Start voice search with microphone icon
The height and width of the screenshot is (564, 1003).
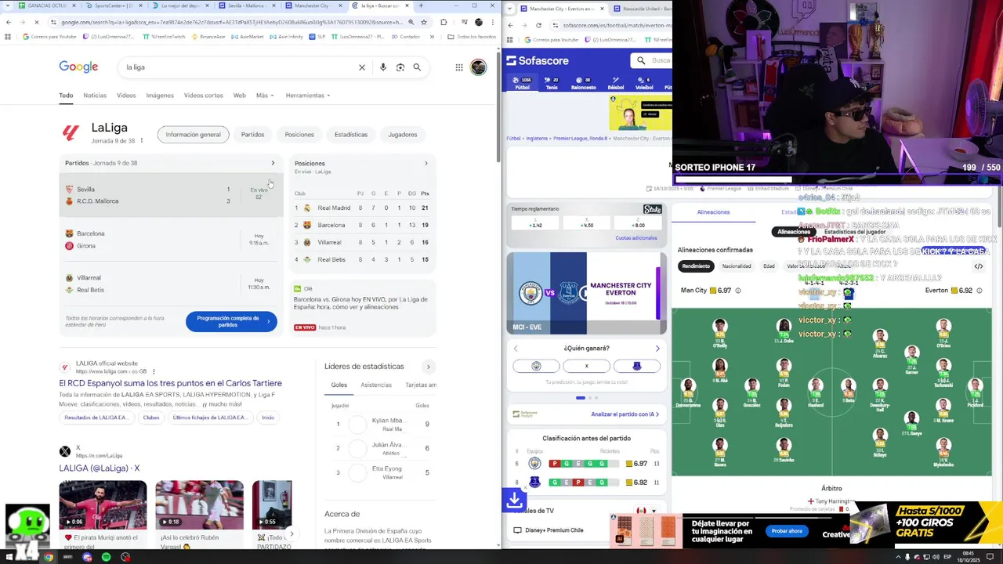[383, 67]
